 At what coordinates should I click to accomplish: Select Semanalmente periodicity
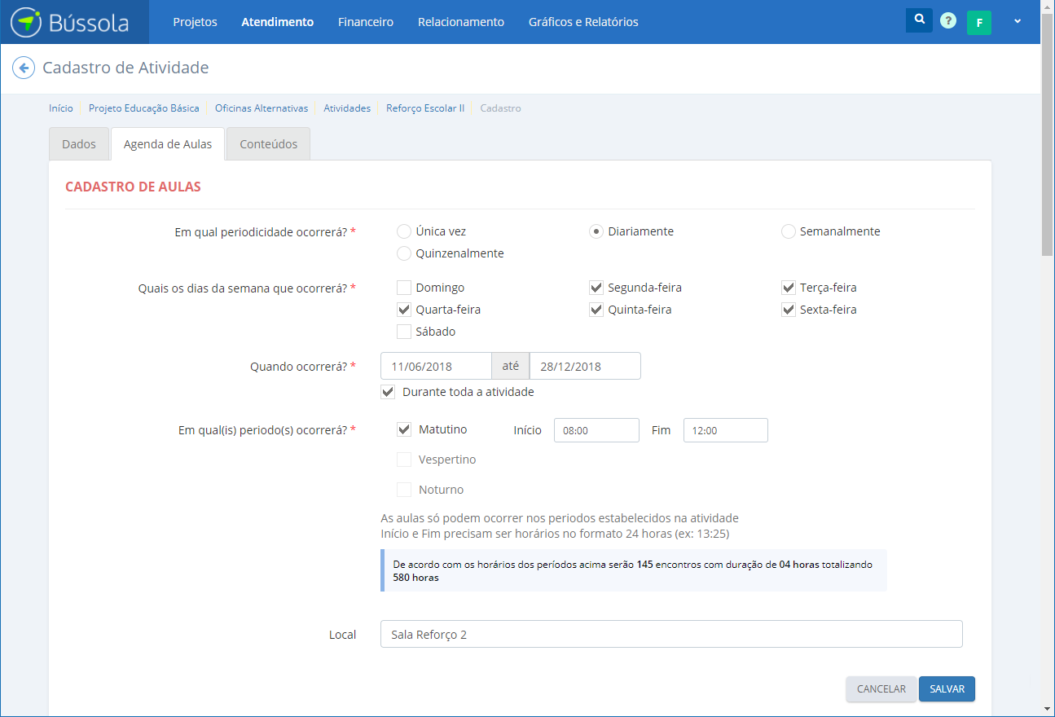pyautogui.click(x=788, y=231)
